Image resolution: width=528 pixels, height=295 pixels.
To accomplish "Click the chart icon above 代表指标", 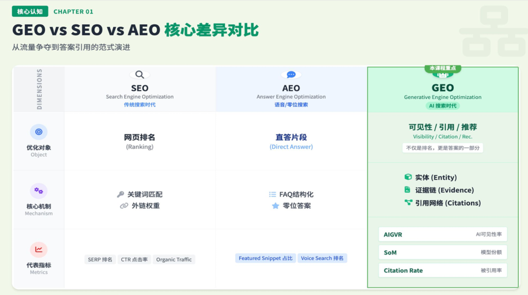I will coord(39,250).
